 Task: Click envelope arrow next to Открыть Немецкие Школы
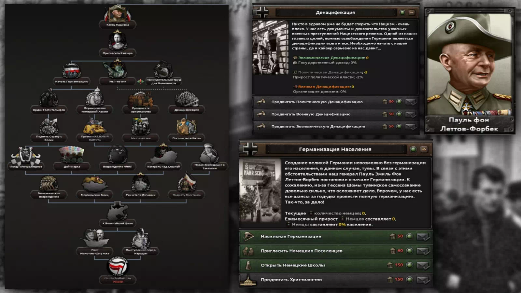tap(423, 265)
